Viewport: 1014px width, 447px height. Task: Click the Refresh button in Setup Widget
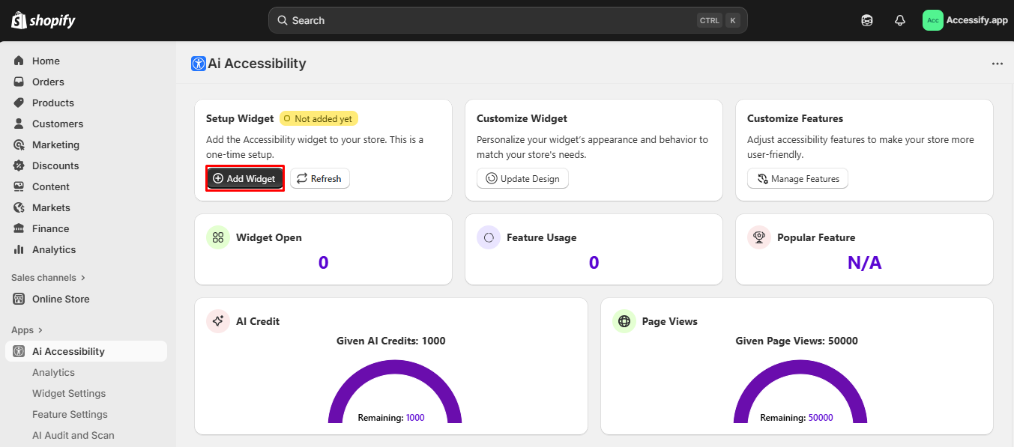tap(320, 178)
